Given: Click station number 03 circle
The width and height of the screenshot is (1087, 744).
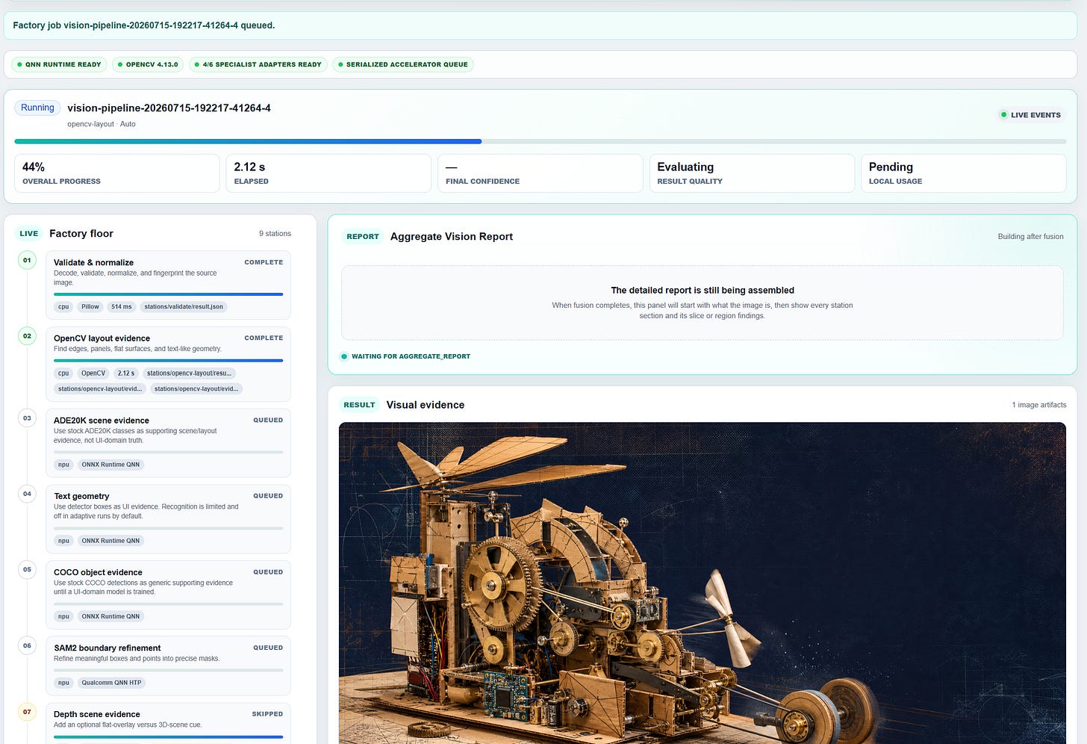Looking at the screenshot, I should coord(27,418).
